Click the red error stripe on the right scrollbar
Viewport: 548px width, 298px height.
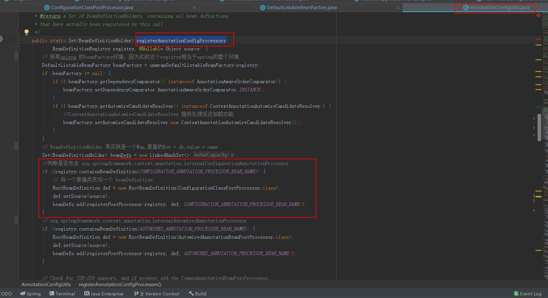point(538,38)
